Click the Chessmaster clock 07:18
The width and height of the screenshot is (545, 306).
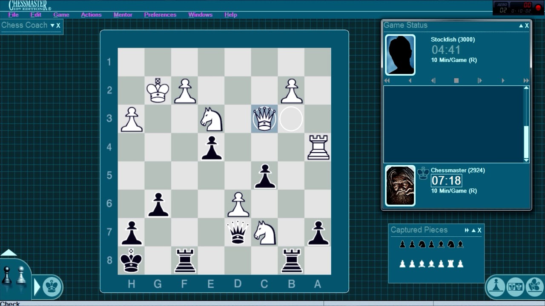[x=446, y=181]
